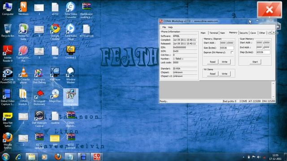Screen dimensions: 287x161
Task: Select the E1732 Downgrader icon
Action: coord(71,97)
